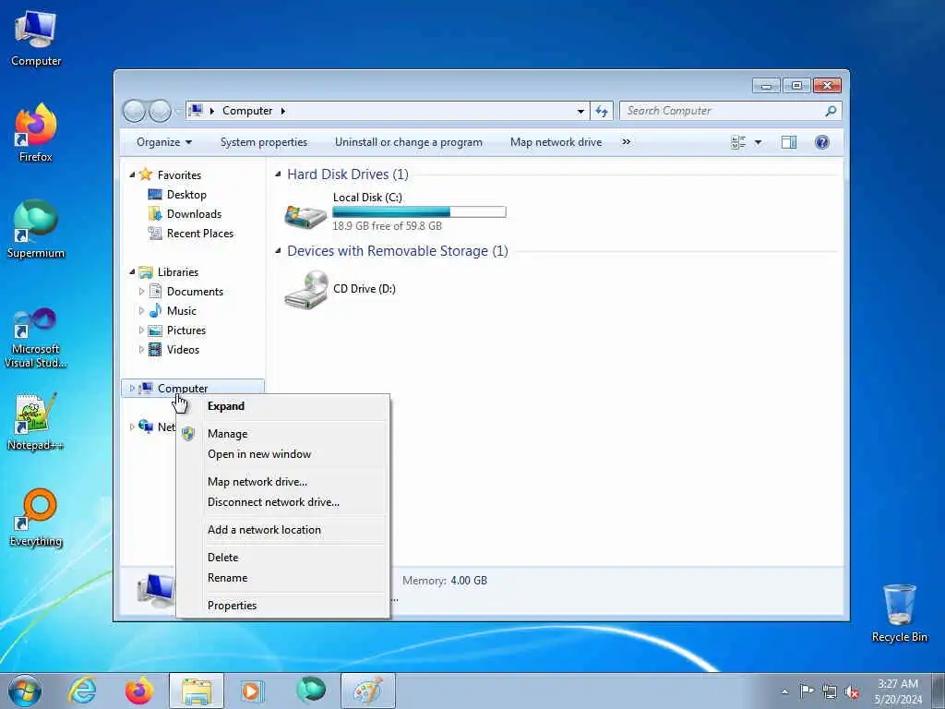Viewport: 945px width, 709px height.
Task: Click the search magnifier icon
Action: [x=831, y=111]
